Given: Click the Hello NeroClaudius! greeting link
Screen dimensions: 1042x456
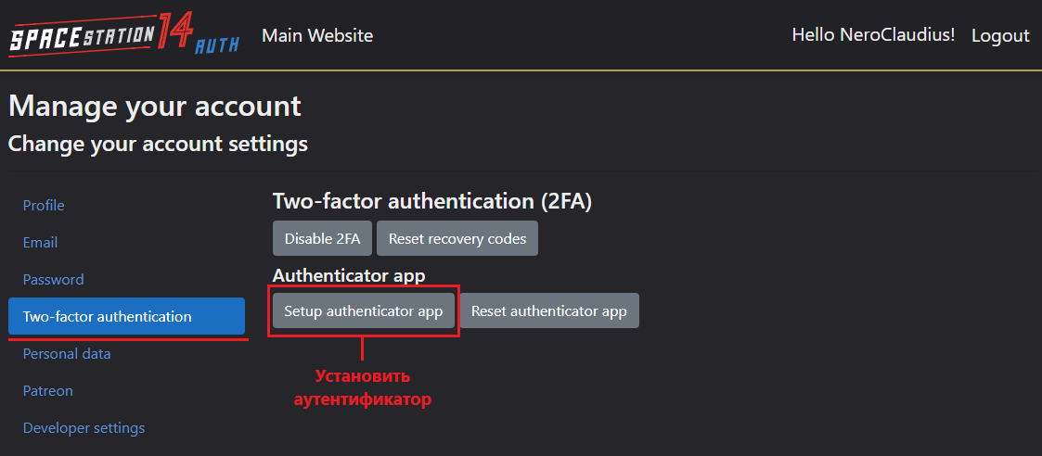Looking at the screenshot, I should point(873,35).
